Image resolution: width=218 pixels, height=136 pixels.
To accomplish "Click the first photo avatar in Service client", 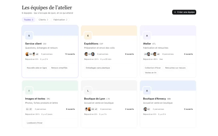I will (27, 54).
